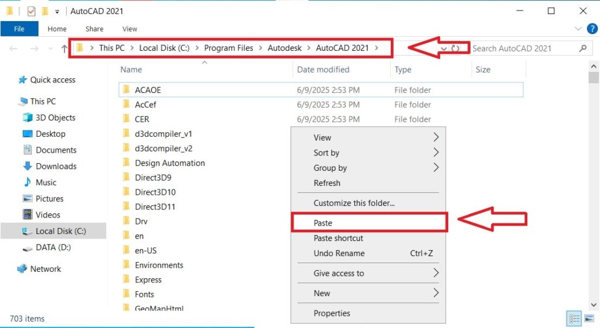Refresh the folder with the refresh icon
Image resolution: width=600 pixels, height=328 pixels.
pos(455,49)
